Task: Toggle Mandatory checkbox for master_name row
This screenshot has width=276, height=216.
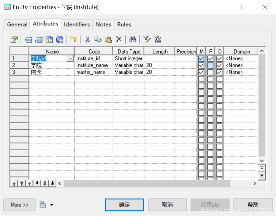Action: pyautogui.click(x=201, y=72)
